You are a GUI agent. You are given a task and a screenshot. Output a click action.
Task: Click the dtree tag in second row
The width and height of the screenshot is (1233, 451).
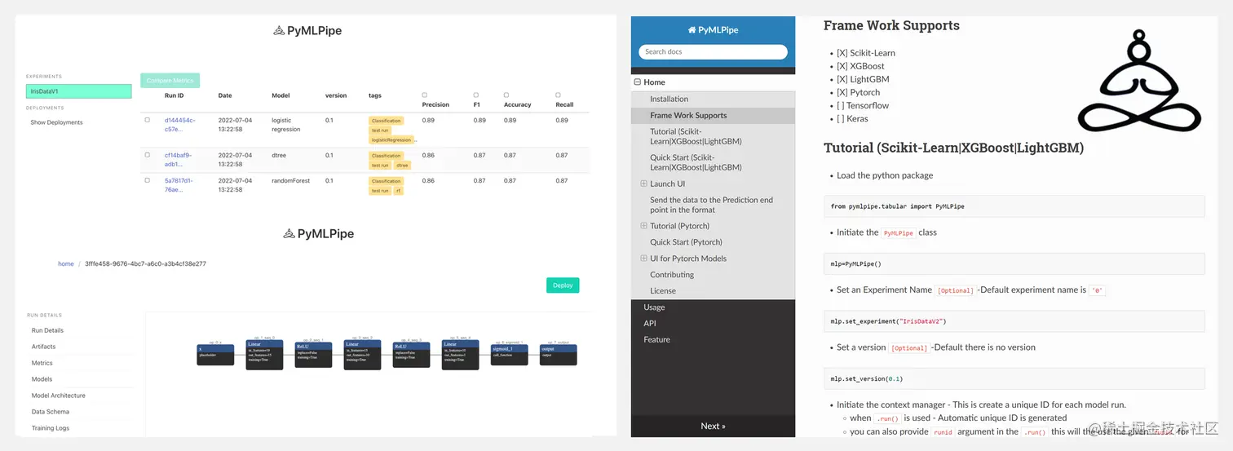point(402,165)
